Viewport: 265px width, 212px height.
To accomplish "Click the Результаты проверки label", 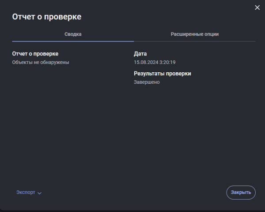I will point(163,74).
